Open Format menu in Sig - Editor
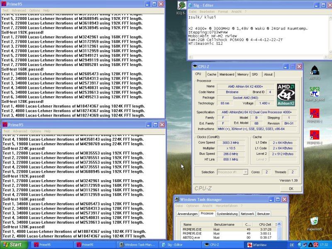Image resolution: width=332 pixels, height=249 pixels. 223,12
